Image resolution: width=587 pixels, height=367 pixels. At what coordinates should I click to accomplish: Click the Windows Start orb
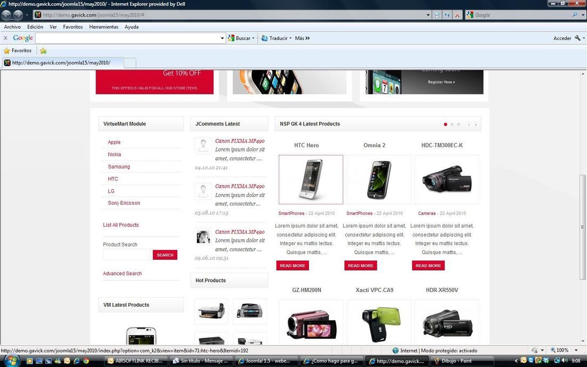12,361
